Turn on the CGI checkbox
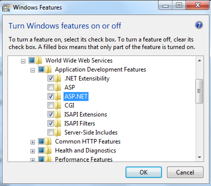This screenshot has height=186, width=211. pos(50,105)
